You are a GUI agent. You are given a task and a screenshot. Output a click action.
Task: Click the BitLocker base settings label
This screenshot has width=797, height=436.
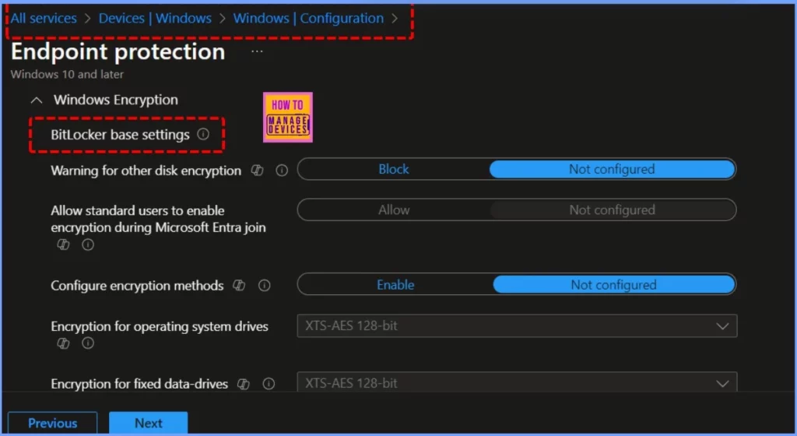pyautogui.click(x=120, y=135)
